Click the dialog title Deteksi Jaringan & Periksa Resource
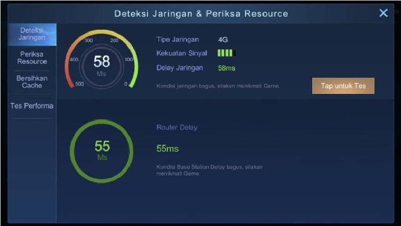The height and width of the screenshot is (226, 401). point(201,14)
